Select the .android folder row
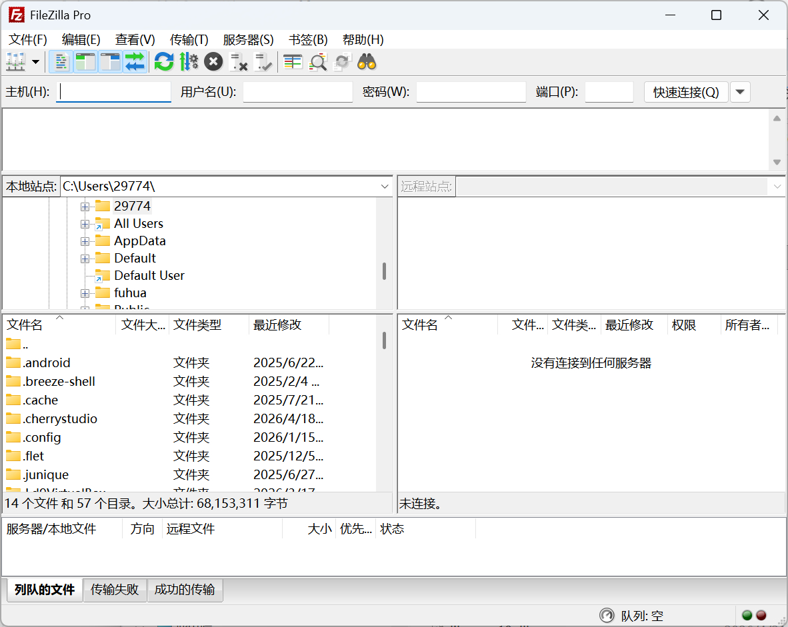Viewport: 788px width, 627px height. (x=190, y=362)
